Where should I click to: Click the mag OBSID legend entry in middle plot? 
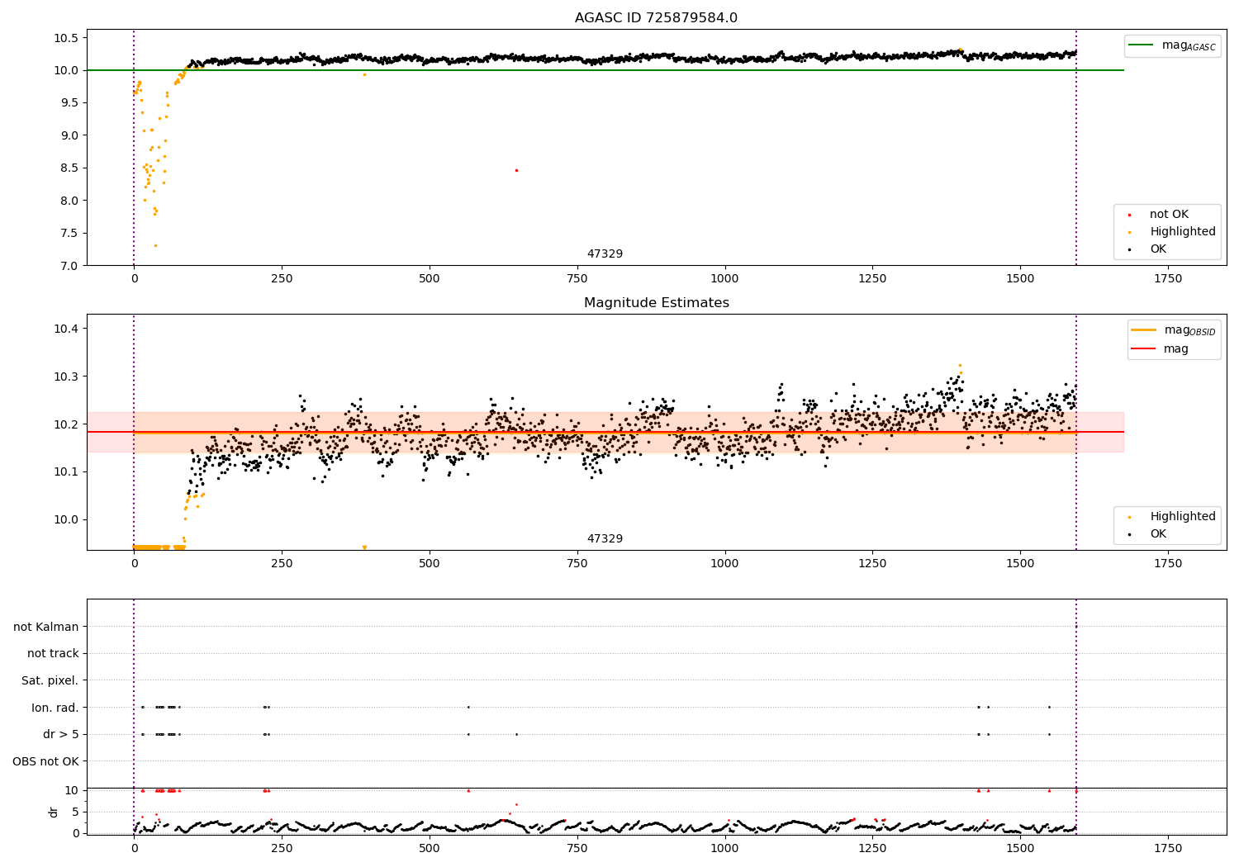pyautogui.click(x=1173, y=330)
